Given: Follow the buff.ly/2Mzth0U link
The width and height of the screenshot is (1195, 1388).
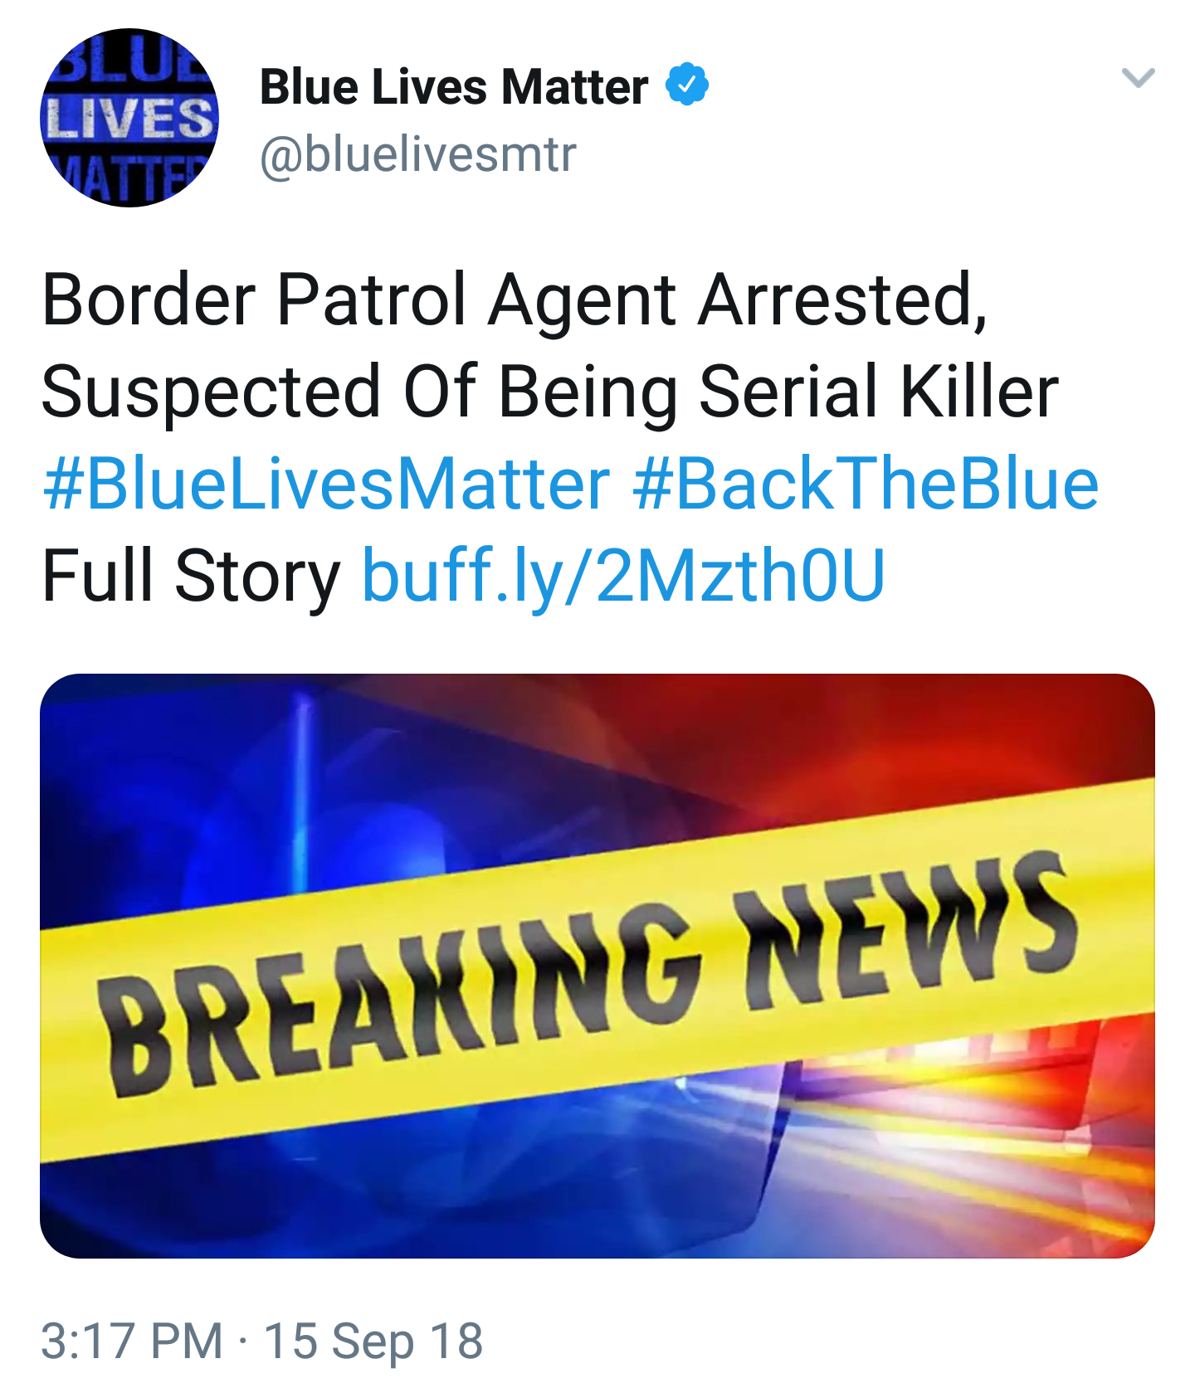Looking at the screenshot, I should point(624,575).
